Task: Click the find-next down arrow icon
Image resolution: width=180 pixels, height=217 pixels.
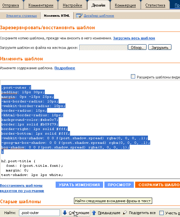Action: point(65,213)
